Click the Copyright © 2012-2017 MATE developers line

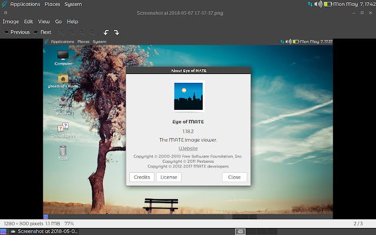[x=188, y=166]
